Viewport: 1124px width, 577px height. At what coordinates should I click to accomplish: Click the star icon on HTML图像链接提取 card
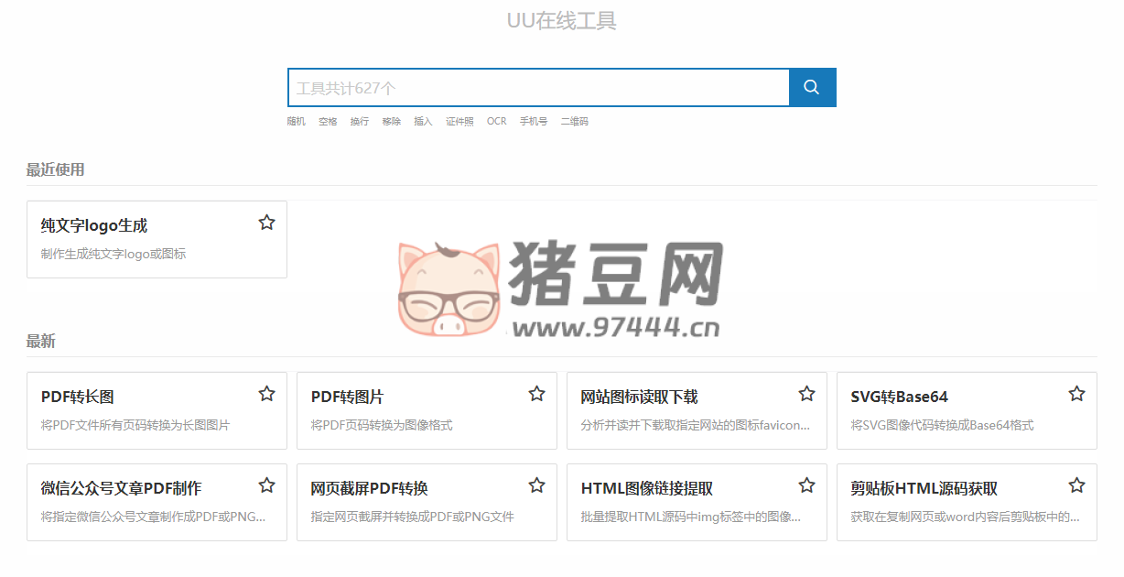click(806, 484)
